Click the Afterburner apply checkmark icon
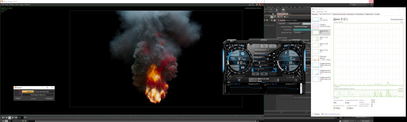Viewport: 407px width, 122px height. click(273, 74)
